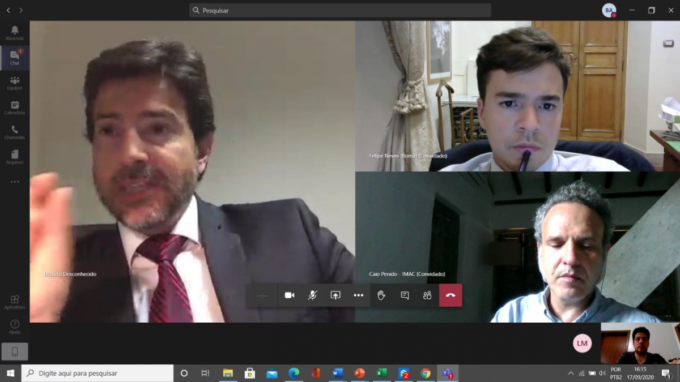The image size is (680, 382).
Task: Show the meeting conversation panel
Action: pos(405,295)
